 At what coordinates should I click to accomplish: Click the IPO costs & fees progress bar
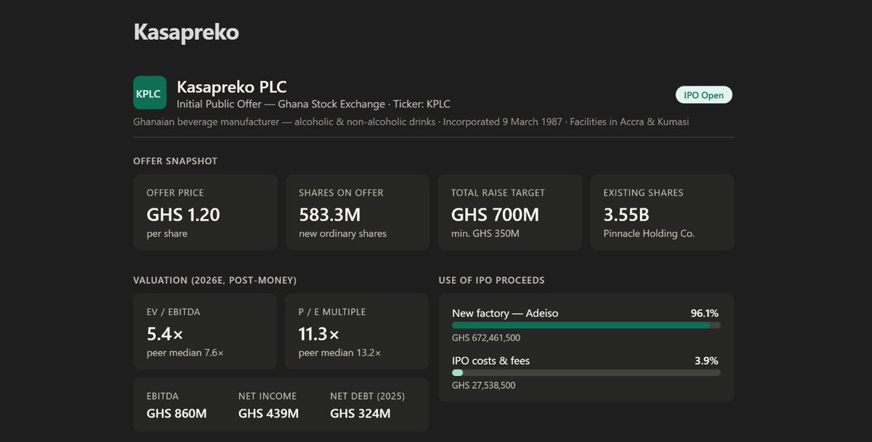(586, 373)
